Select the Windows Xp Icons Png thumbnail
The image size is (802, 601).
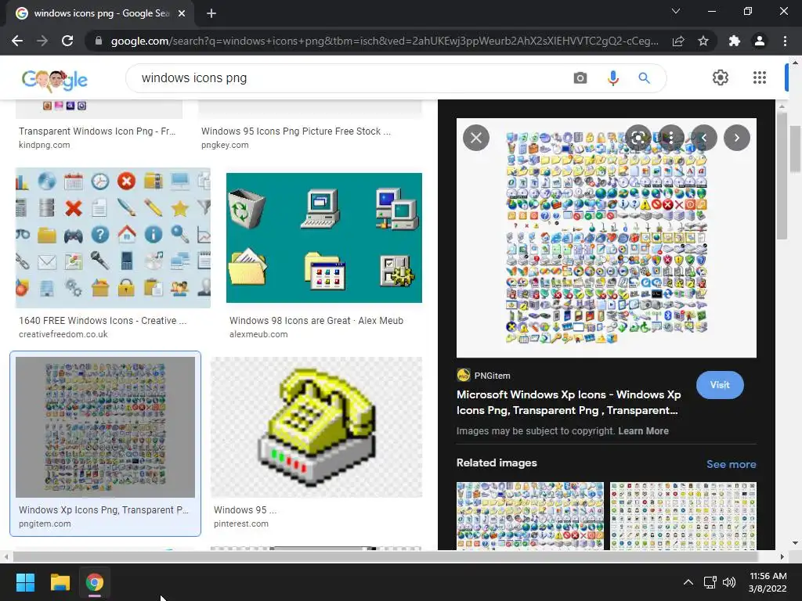click(x=106, y=426)
